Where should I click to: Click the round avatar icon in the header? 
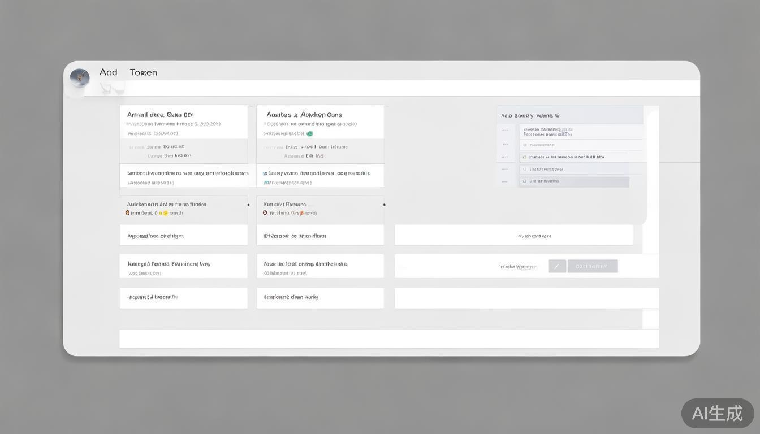tap(80, 77)
